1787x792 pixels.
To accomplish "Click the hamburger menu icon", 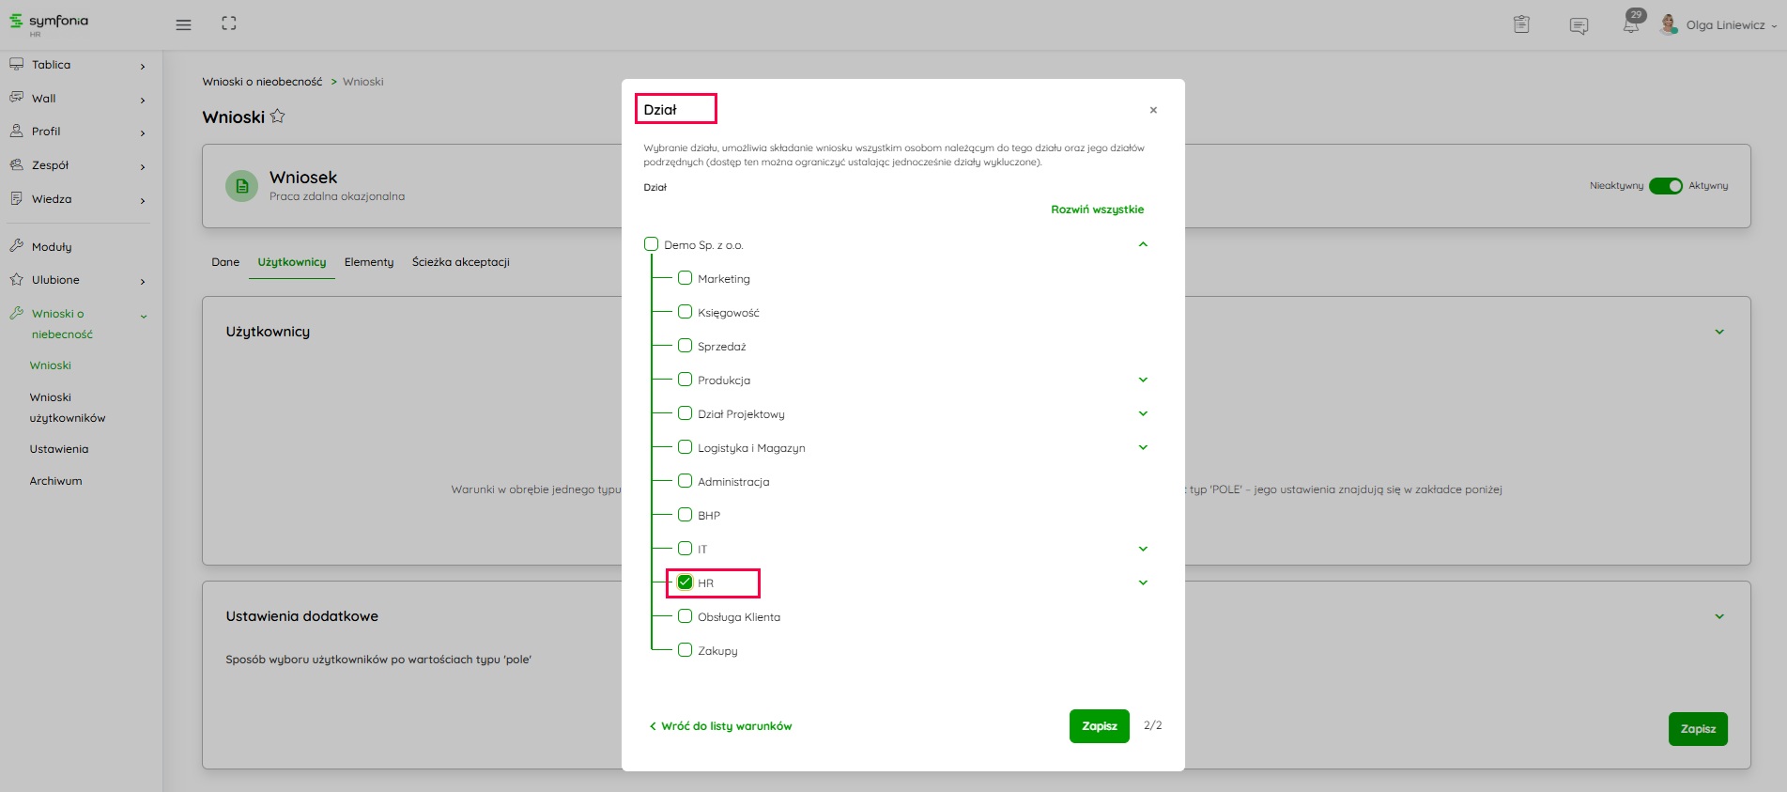I will pyautogui.click(x=183, y=24).
